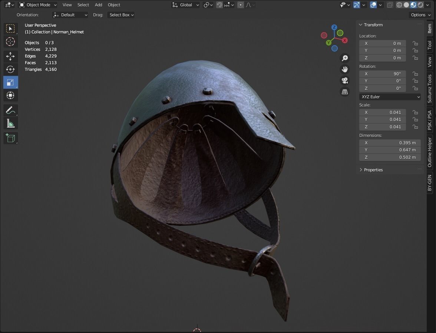Click the zoom magnifier viewport icon
The width and height of the screenshot is (436, 333).
(x=345, y=58)
